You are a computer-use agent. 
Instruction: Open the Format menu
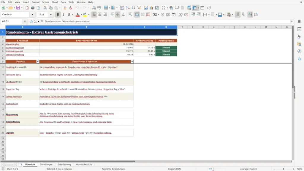tap(36, 2)
